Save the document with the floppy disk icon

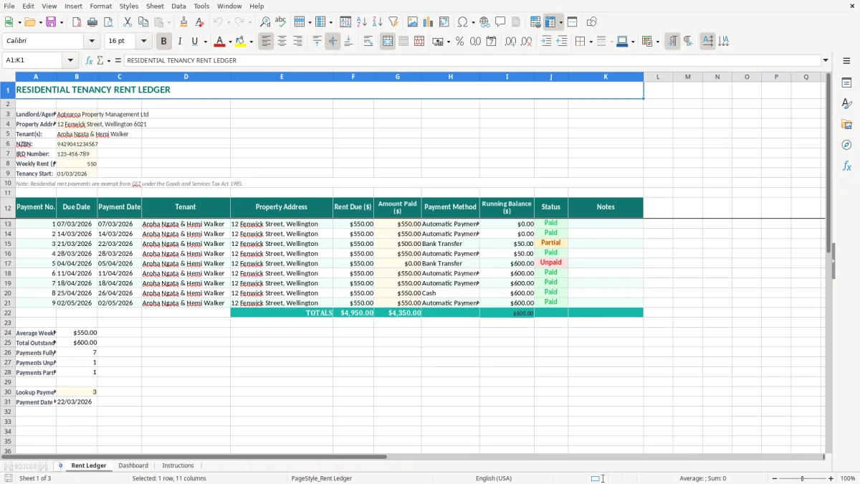point(51,22)
